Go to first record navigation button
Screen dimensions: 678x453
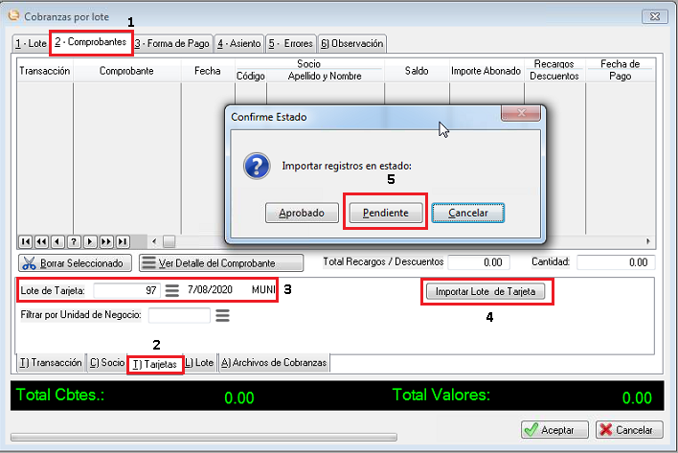[26, 241]
